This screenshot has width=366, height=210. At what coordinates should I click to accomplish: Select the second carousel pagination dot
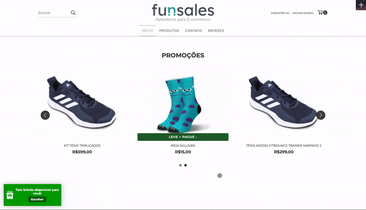click(x=186, y=165)
